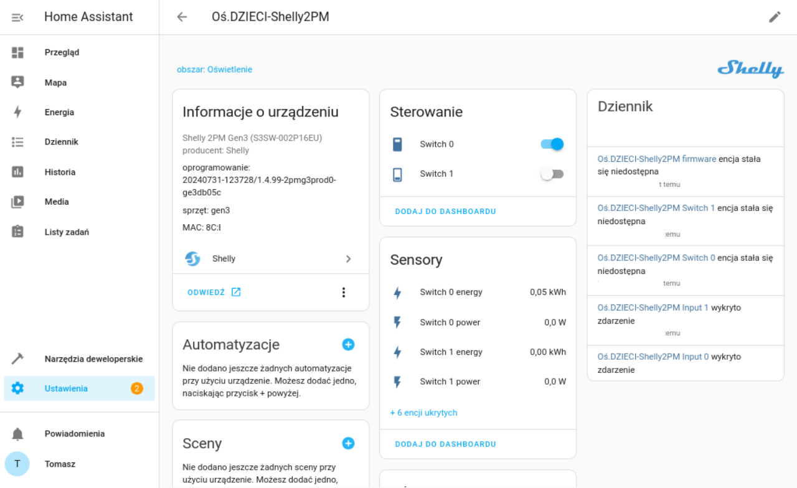Viewport: 797px width, 488px height.
Task: Click DODAJ DO DASHBOARDU under Sterowanie
Action: [445, 212]
